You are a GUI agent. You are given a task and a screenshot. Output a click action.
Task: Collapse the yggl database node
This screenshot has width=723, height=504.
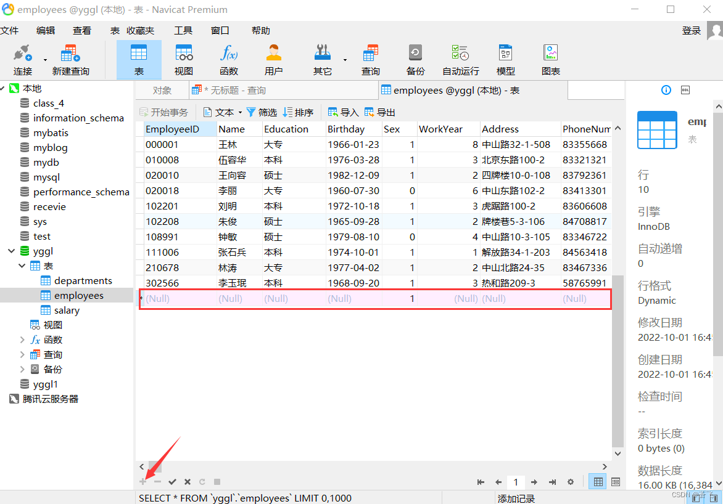click(10, 251)
